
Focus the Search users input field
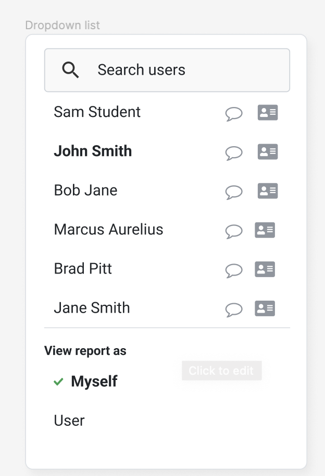pos(167,70)
